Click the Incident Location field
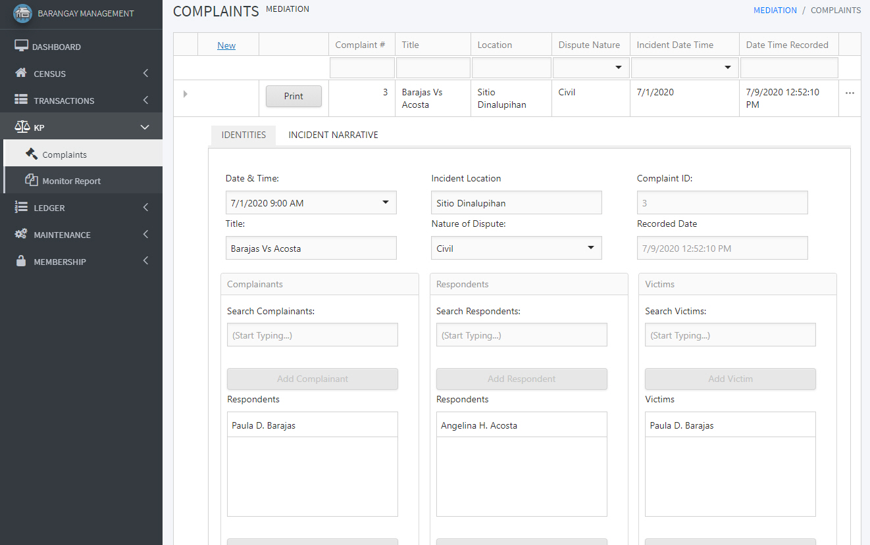 pos(517,202)
